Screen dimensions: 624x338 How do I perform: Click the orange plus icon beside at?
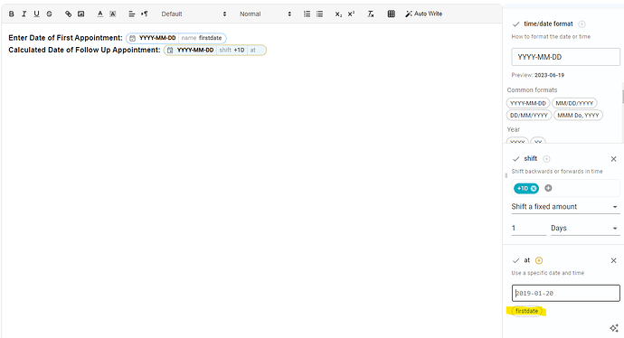pos(539,260)
